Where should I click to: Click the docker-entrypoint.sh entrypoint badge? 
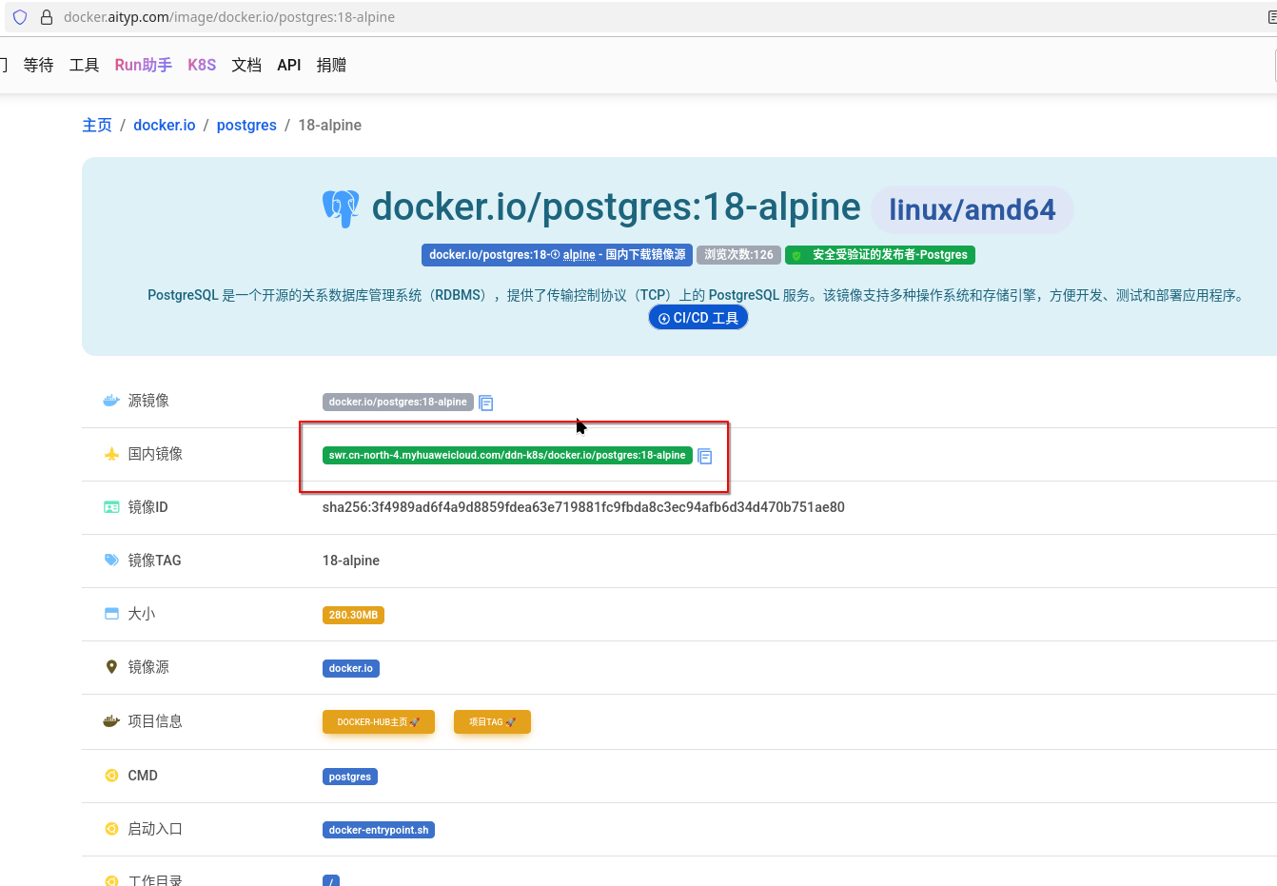(x=379, y=830)
